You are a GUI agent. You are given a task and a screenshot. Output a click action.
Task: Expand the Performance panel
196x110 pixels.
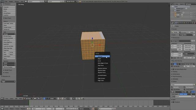176,74
